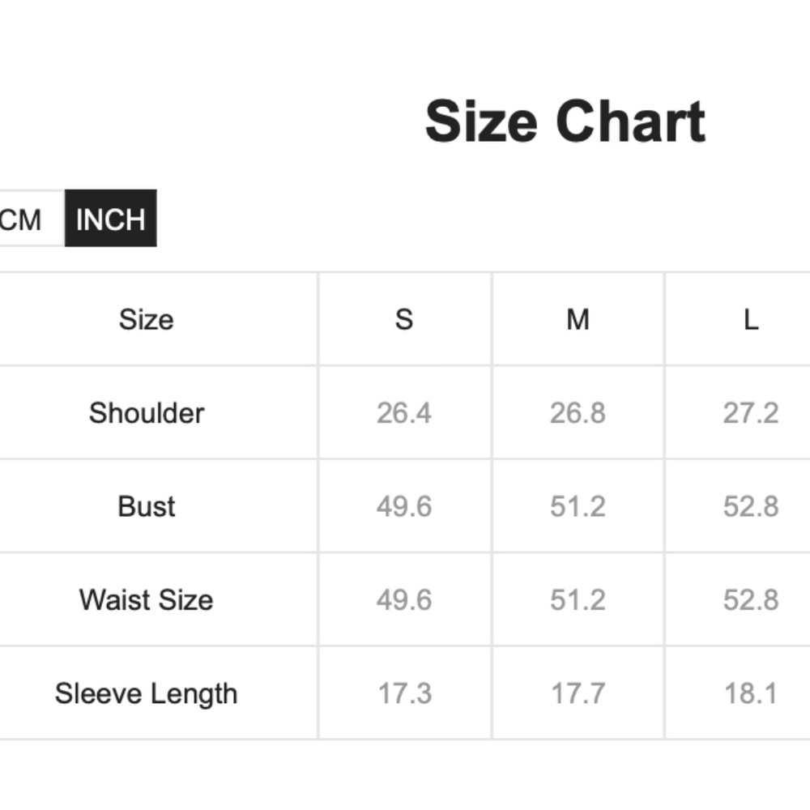Select the INCH unit toggle
The width and height of the screenshot is (810, 810).
pyautogui.click(x=110, y=219)
